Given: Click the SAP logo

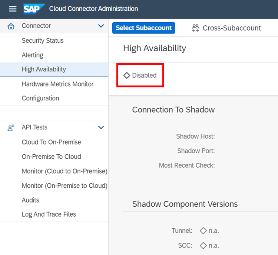Looking at the screenshot, I should [34, 9].
